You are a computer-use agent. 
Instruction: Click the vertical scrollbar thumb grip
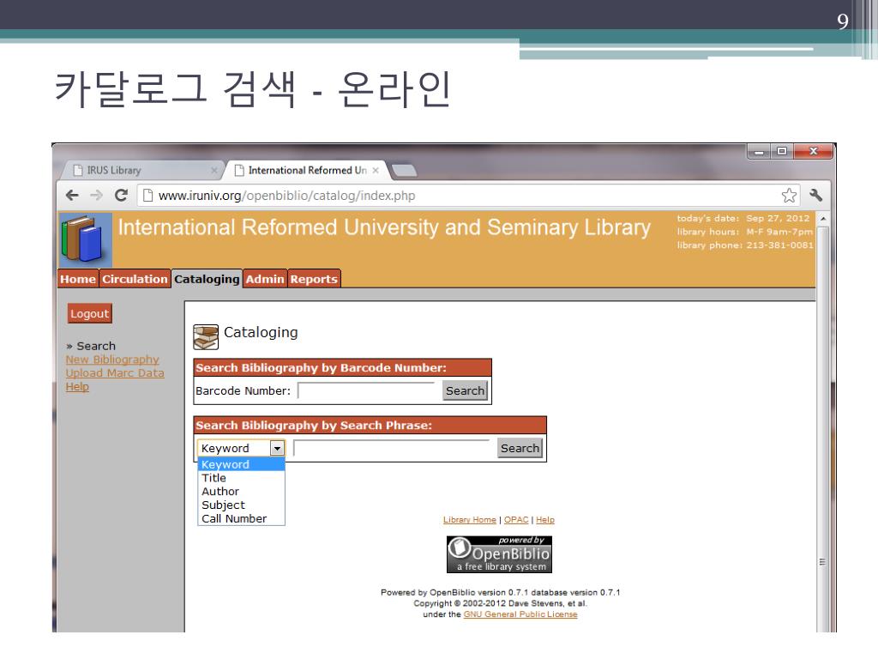click(822, 561)
